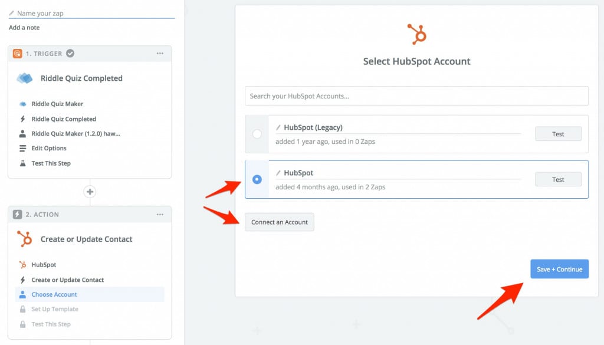Click the lock icon beside action Test This Step

coord(23,324)
